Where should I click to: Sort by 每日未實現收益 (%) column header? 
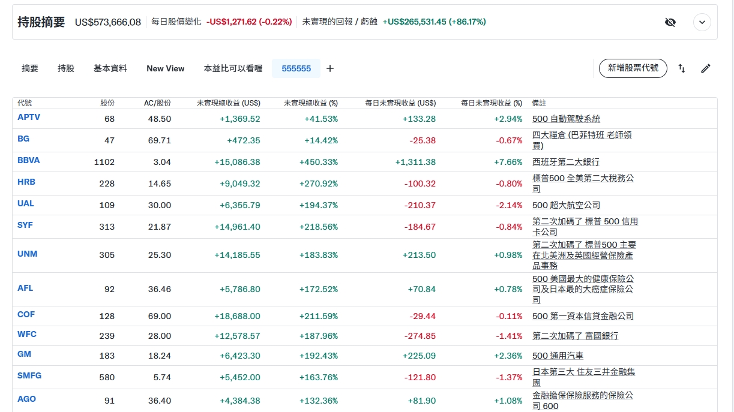click(492, 103)
